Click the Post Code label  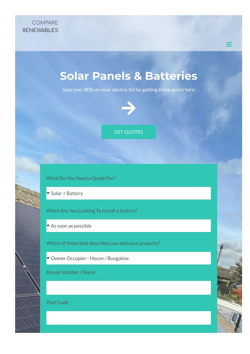tap(57, 302)
